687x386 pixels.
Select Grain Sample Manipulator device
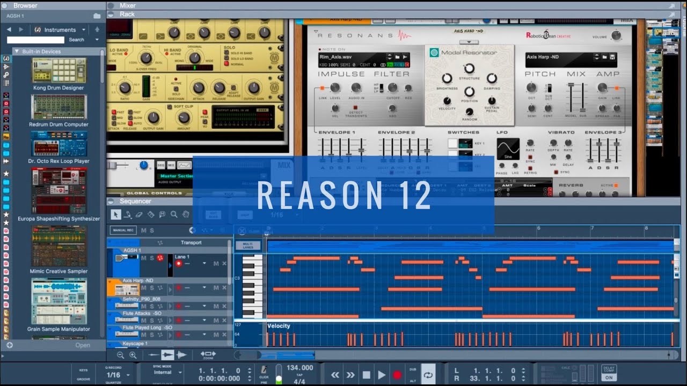tap(59, 305)
